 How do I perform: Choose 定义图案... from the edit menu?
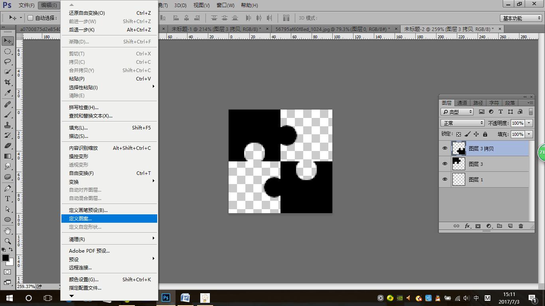click(x=80, y=218)
